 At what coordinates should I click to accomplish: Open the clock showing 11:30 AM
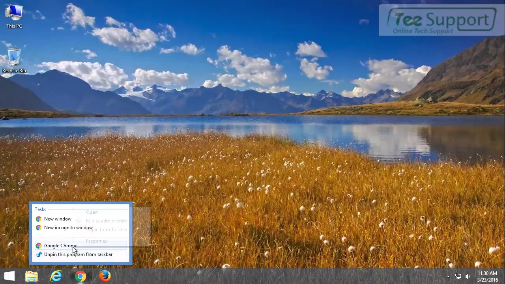487,276
